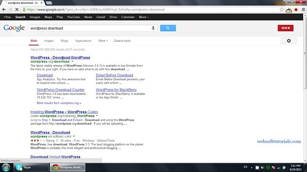Screen dimensions: 307x172
Task: Open Calendar in the Google bar
Action: [128, 17]
